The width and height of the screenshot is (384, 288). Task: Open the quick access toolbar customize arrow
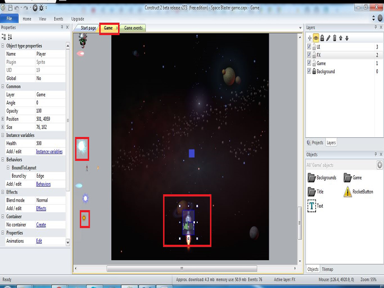click(46, 8)
